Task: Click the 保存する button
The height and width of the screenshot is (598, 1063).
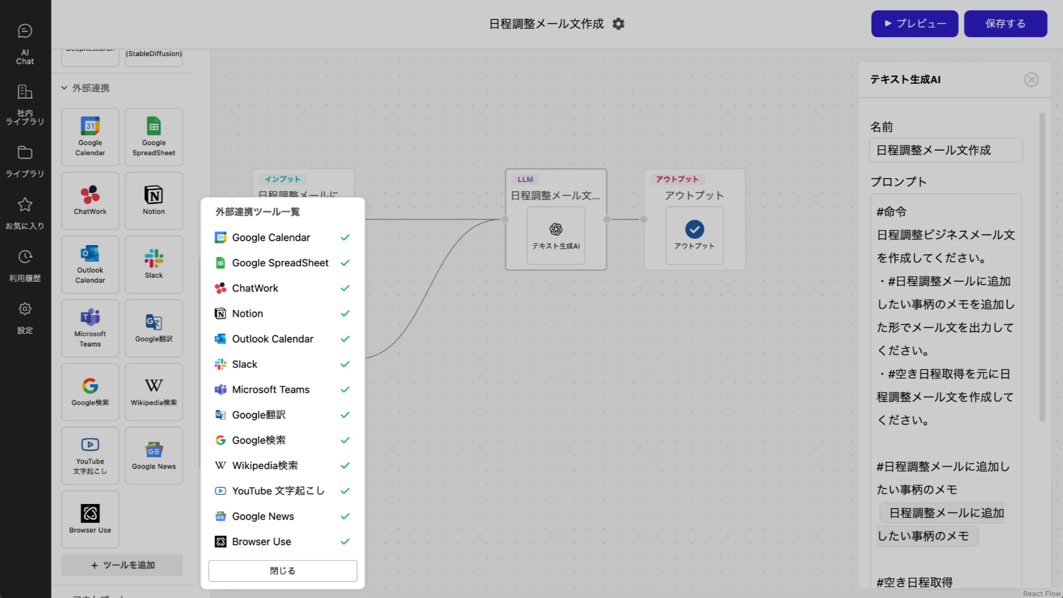Action: click(1005, 23)
